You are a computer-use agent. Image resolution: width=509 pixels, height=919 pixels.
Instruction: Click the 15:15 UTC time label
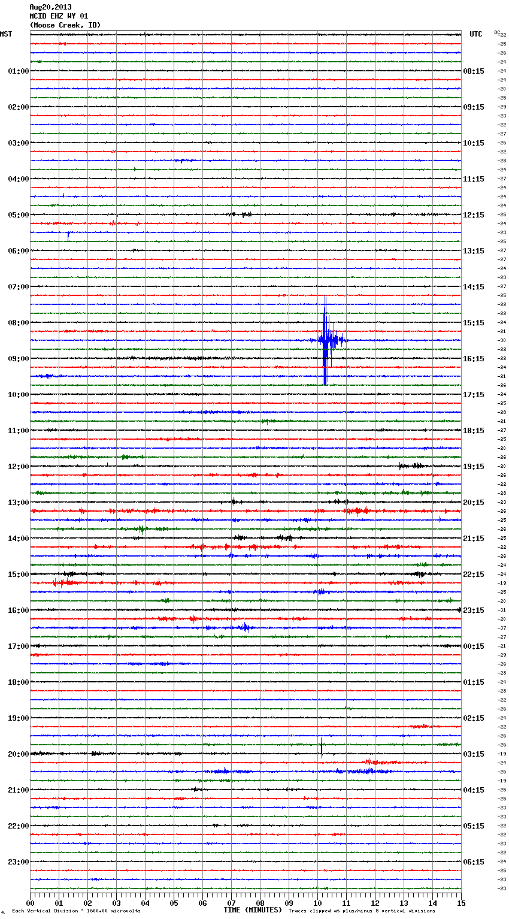tap(474, 323)
